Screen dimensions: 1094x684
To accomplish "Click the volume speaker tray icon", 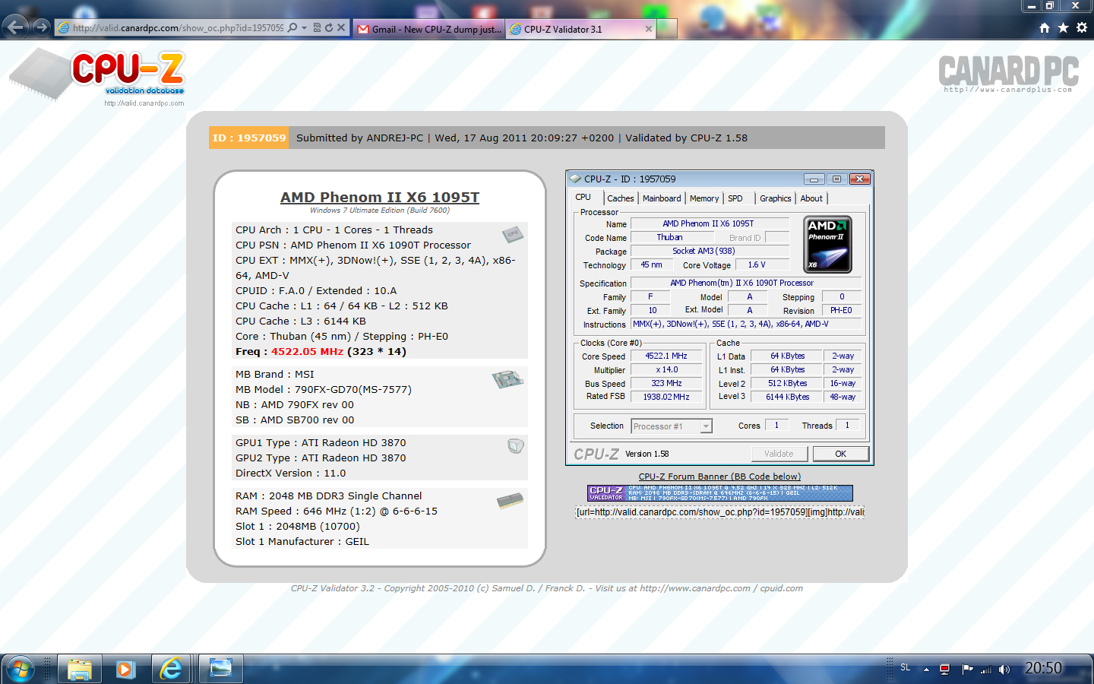I will click(1004, 670).
